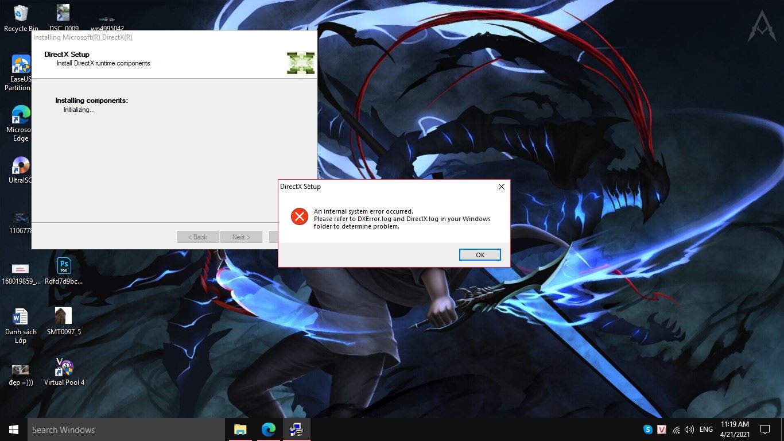
Task: Open the Recycle Bin
Action: click(x=21, y=13)
